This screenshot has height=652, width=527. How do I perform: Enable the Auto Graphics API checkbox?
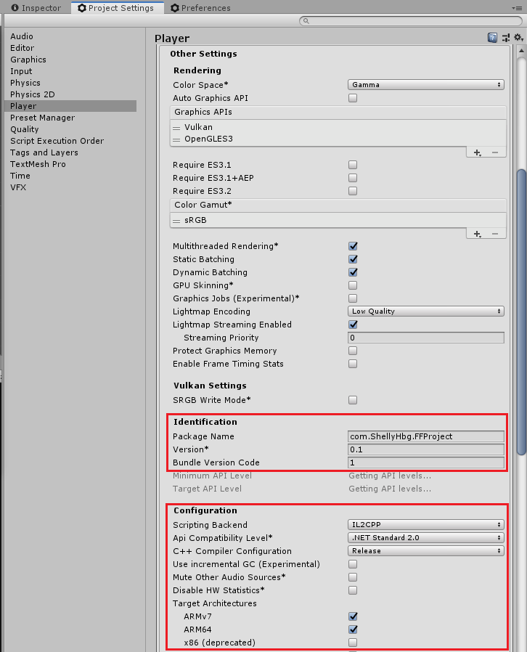[x=353, y=98]
